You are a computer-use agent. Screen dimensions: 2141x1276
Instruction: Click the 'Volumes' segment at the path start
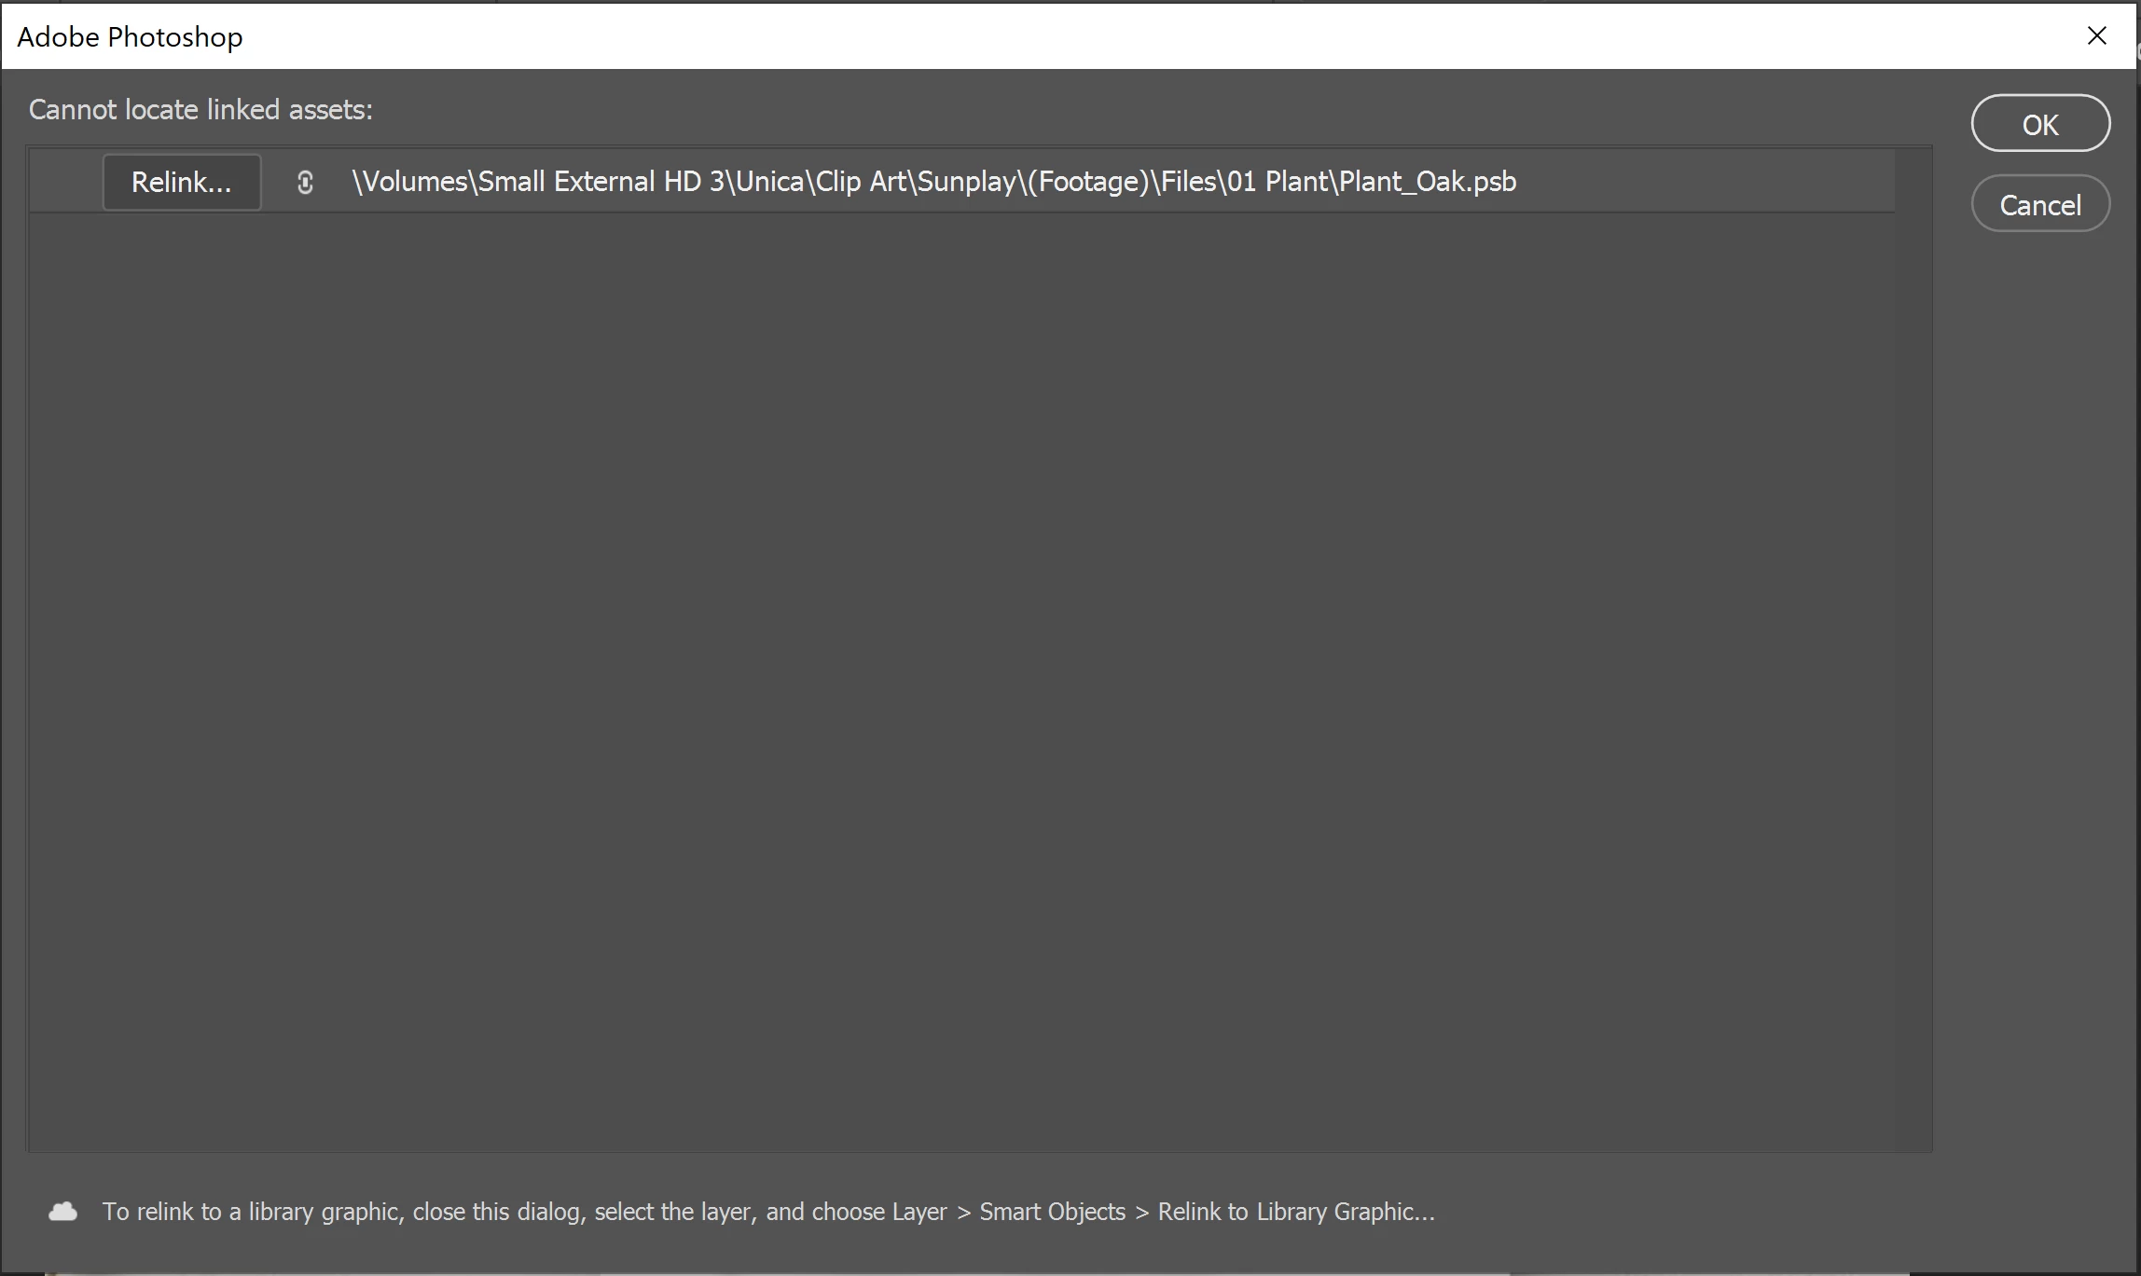[x=414, y=181]
